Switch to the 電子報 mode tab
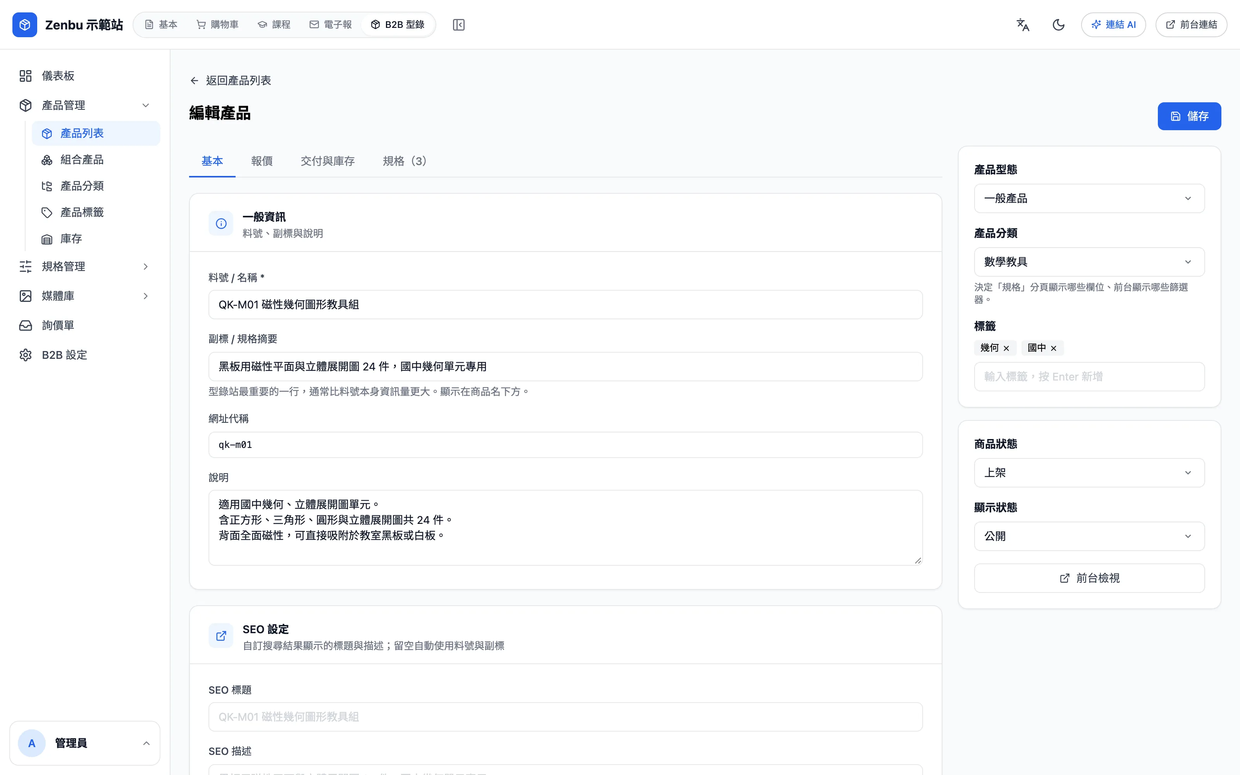 point(331,24)
